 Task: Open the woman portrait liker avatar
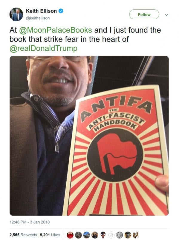click(95, 235)
